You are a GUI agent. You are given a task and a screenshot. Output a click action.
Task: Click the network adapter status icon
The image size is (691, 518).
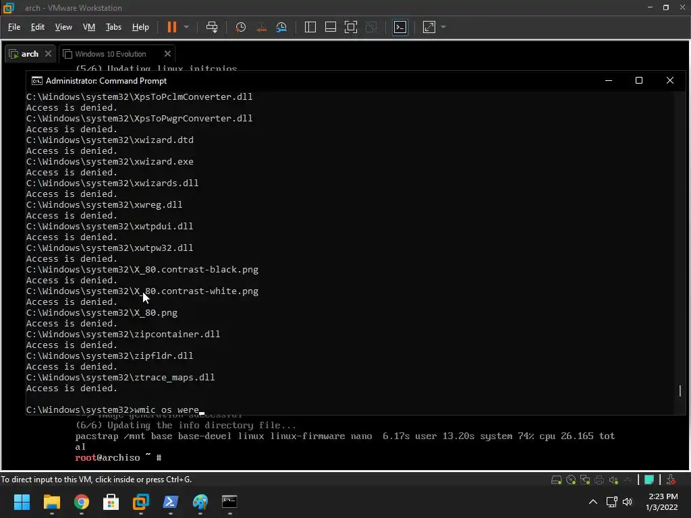[x=585, y=480]
